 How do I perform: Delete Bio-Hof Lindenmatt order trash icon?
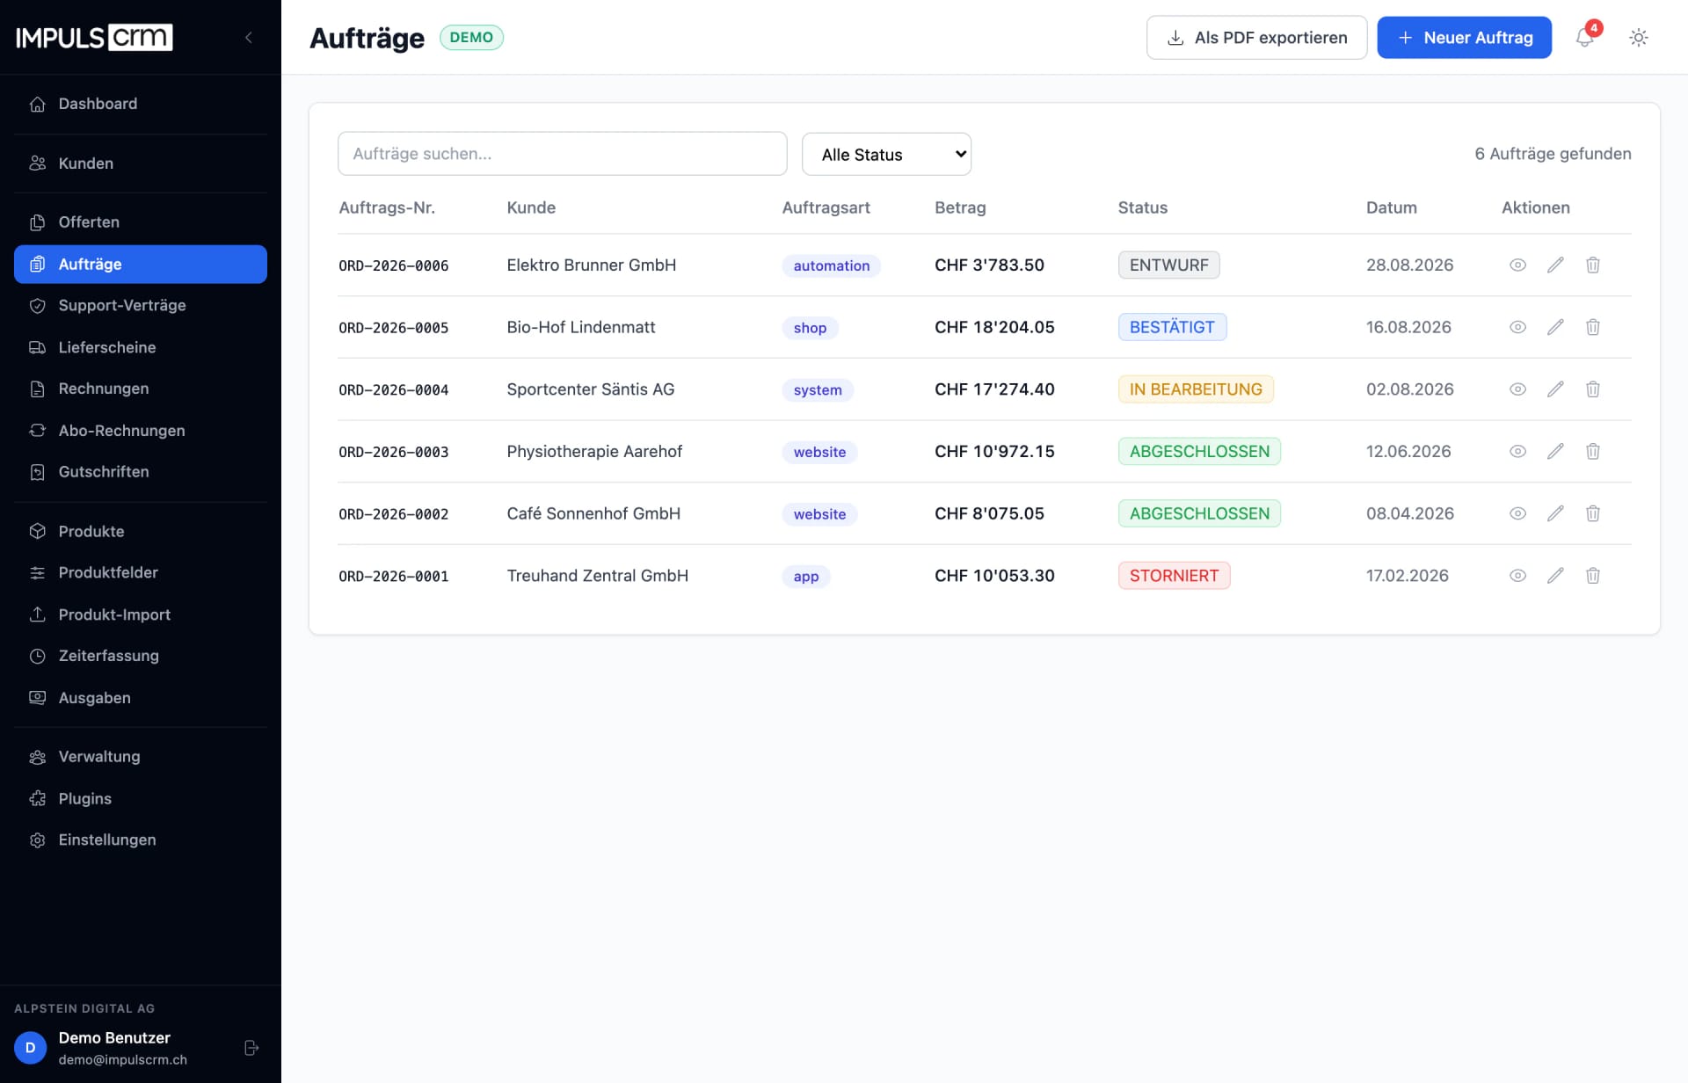[1592, 327]
